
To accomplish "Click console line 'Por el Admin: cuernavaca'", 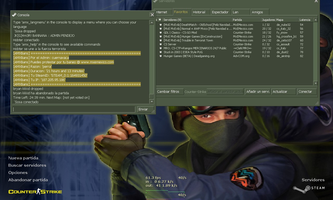I will point(41,58).
